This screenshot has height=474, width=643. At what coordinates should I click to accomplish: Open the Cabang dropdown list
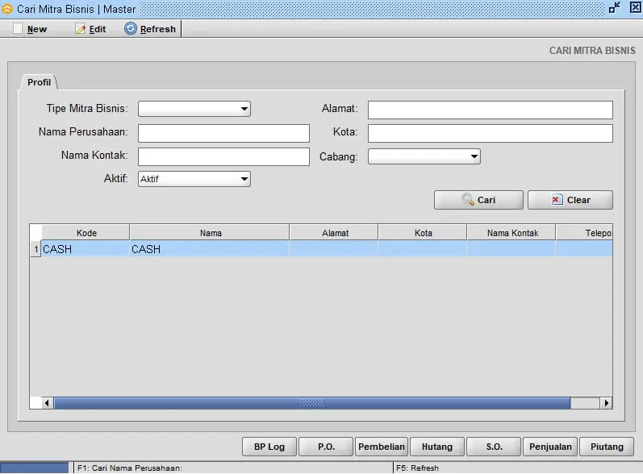(x=474, y=156)
